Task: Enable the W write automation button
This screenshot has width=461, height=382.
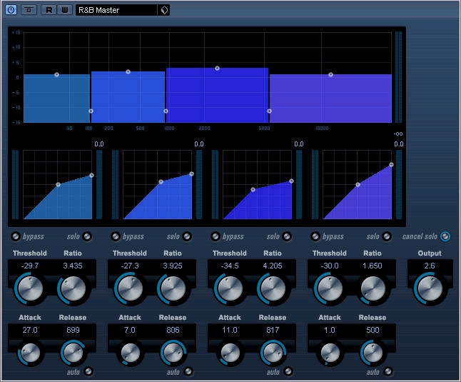Action: (65, 10)
